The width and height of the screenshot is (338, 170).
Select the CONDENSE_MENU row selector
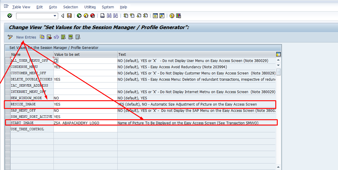click(7, 67)
